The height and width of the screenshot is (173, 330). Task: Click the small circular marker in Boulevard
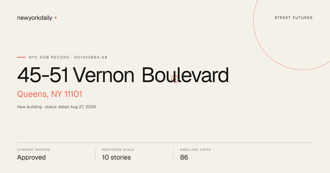175,79
